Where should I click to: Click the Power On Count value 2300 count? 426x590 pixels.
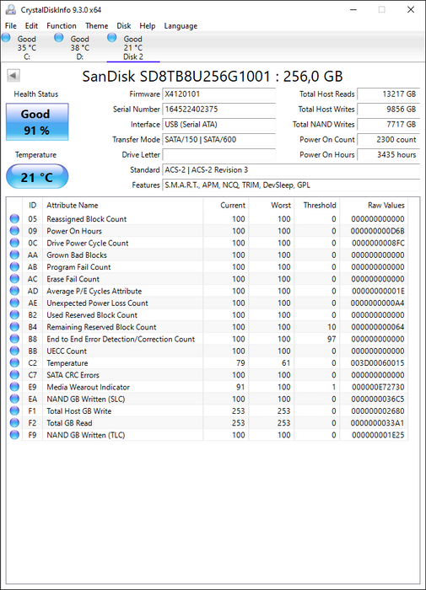388,139
